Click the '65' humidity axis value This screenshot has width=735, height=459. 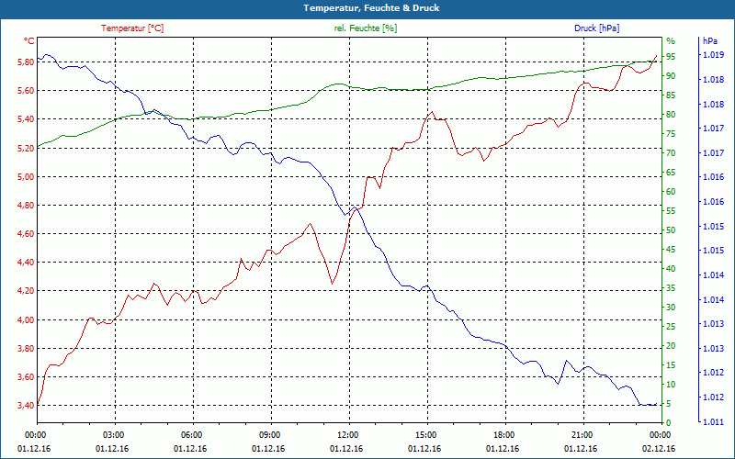[x=671, y=173]
